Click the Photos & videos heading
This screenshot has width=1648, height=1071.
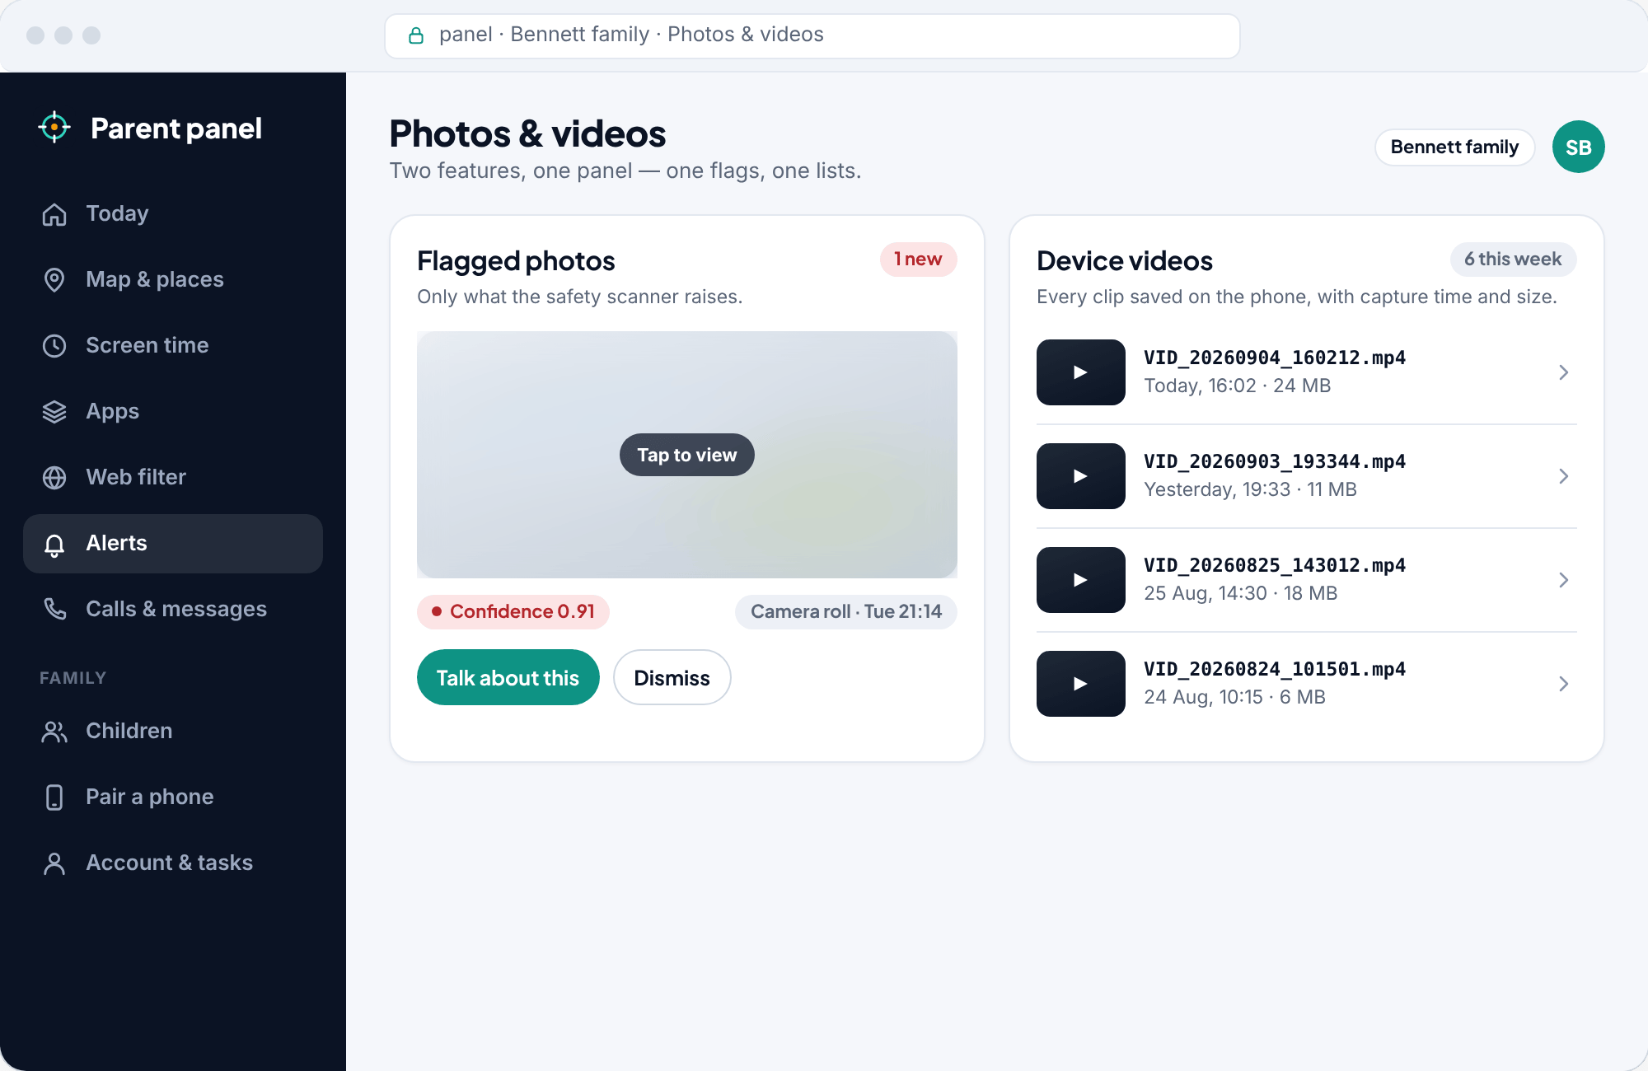click(x=527, y=133)
